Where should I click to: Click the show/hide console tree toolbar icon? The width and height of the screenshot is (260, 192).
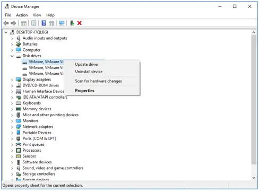(x=23, y=23)
